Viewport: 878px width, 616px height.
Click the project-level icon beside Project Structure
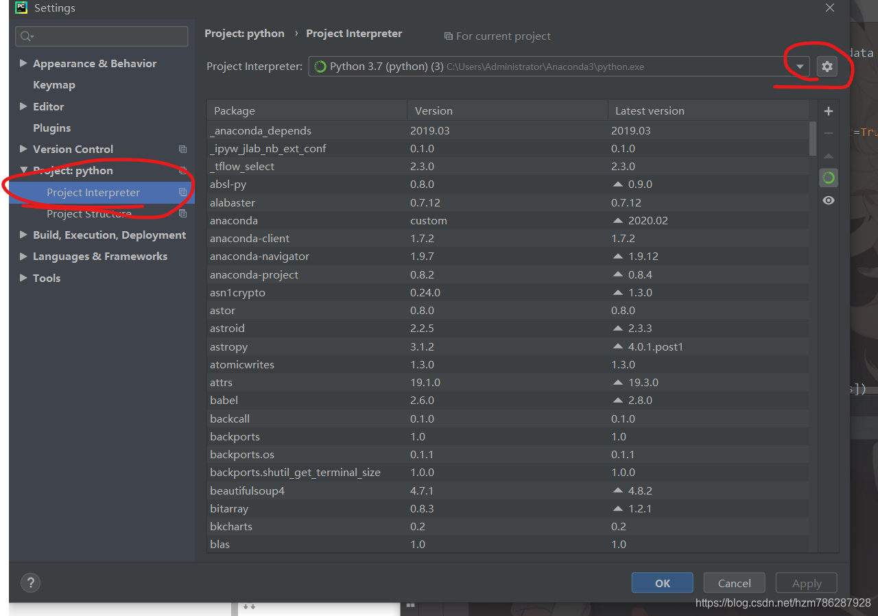click(182, 214)
